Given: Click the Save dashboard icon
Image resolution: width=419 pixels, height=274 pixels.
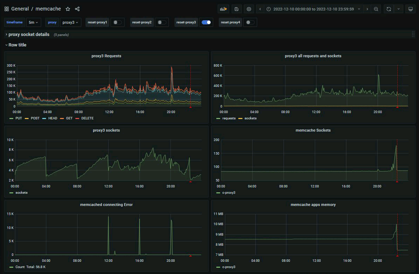Looking at the screenshot, I should coord(237,9).
